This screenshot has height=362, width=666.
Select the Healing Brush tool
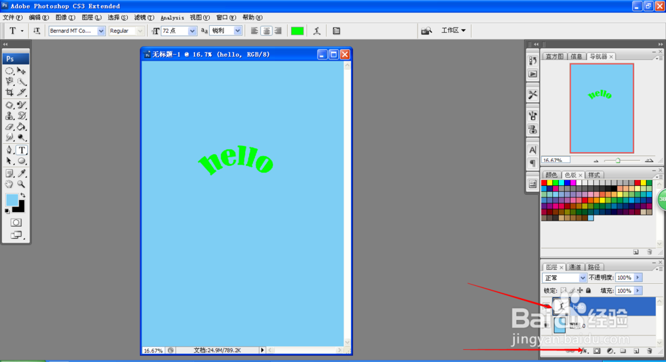9,105
